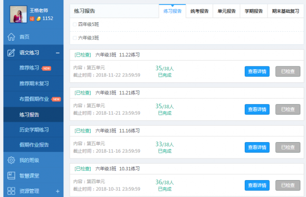The height and width of the screenshot is (197, 306).
Task: Select 历史学期练习 in the sidebar
Action: tap(34, 129)
